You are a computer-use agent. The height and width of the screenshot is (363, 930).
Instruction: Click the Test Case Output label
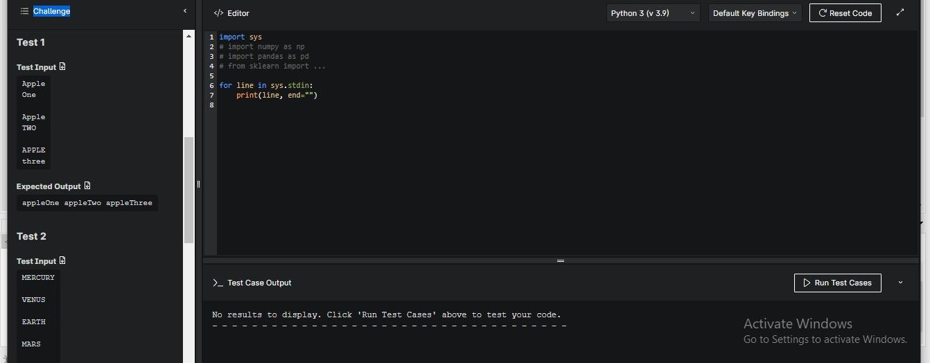(x=259, y=283)
